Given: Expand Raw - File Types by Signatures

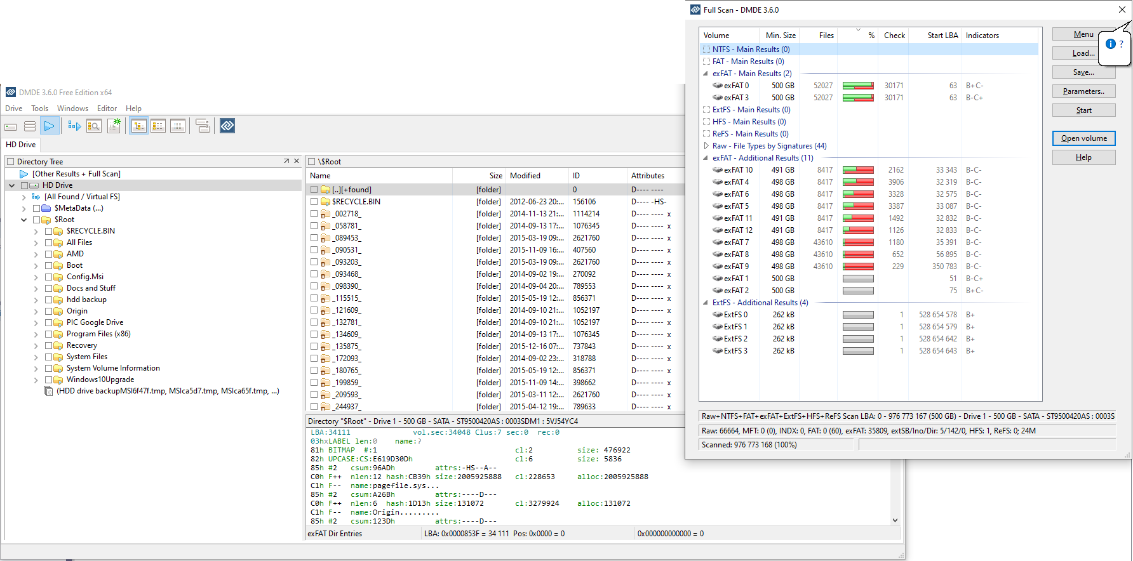Looking at the screenshot, I should tap(706, 146).
